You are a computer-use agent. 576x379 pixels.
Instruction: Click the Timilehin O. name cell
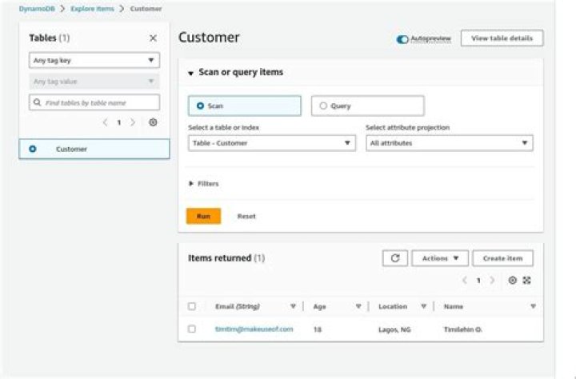[x=463, y=329]
